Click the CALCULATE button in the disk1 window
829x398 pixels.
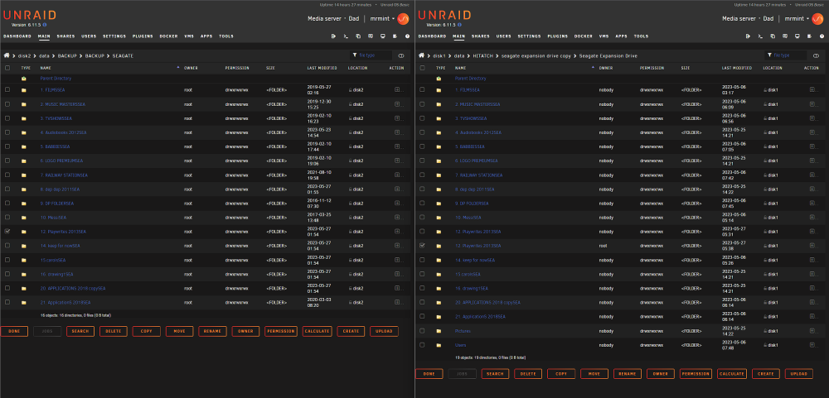pos(732,374)
